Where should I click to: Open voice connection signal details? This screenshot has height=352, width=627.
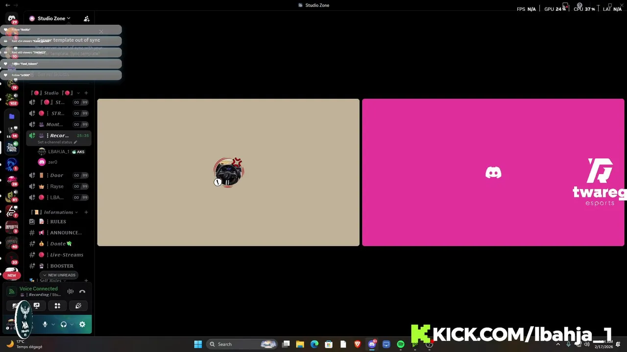pyautogui.click(x=11, y=291)
